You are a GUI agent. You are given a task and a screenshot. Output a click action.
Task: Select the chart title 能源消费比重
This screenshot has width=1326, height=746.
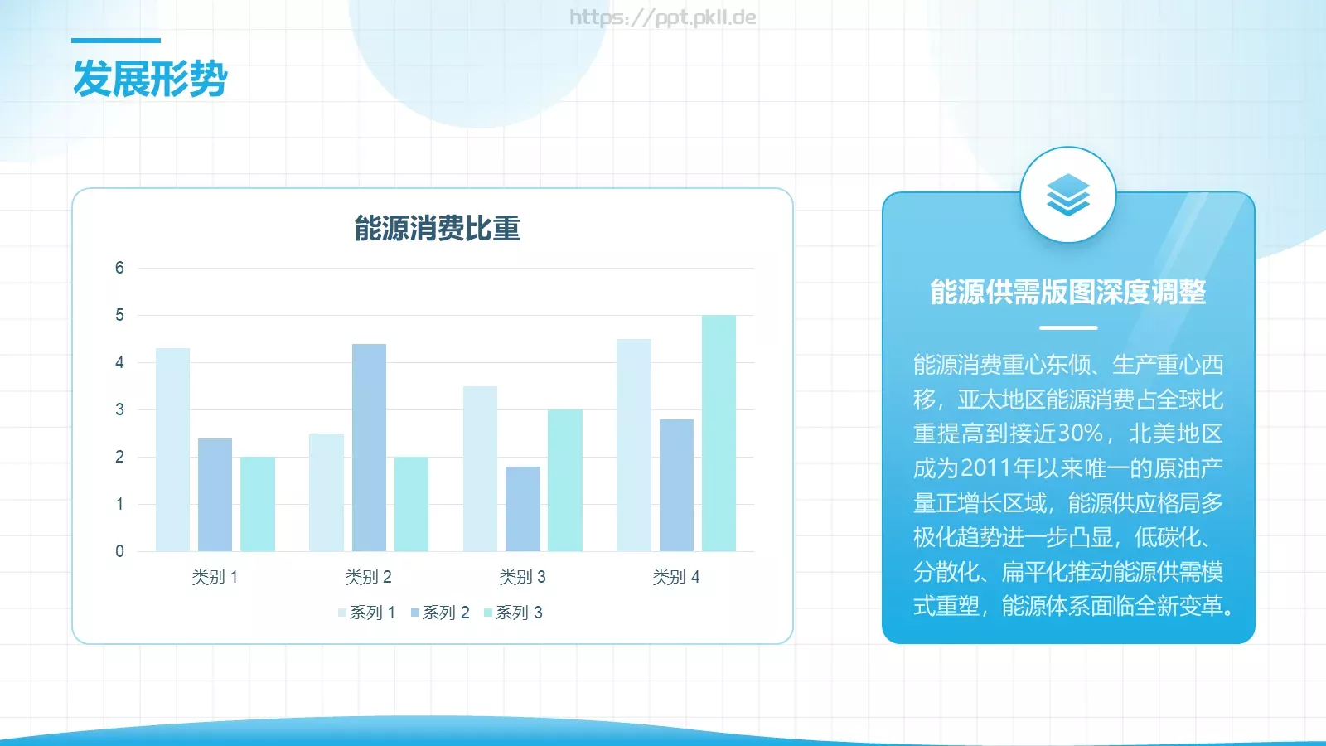(x=437, y=228)
